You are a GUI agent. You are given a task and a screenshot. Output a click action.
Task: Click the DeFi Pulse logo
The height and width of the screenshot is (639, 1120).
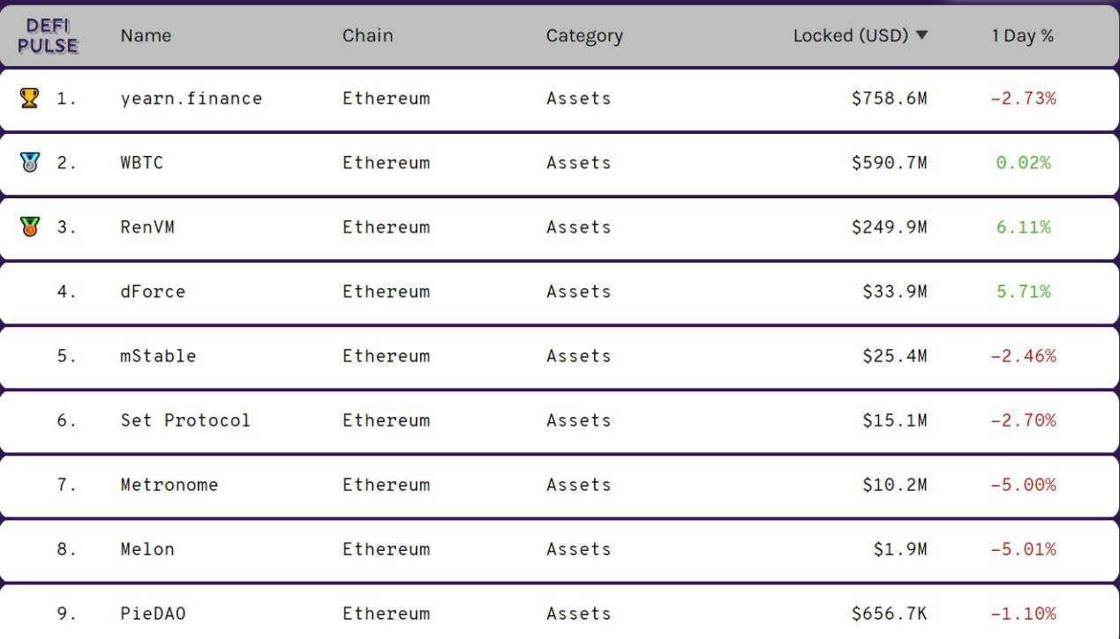(48, 36)
